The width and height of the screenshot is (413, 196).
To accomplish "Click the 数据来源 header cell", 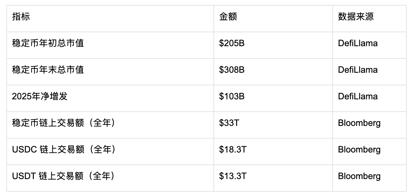I will pos(356,17).
